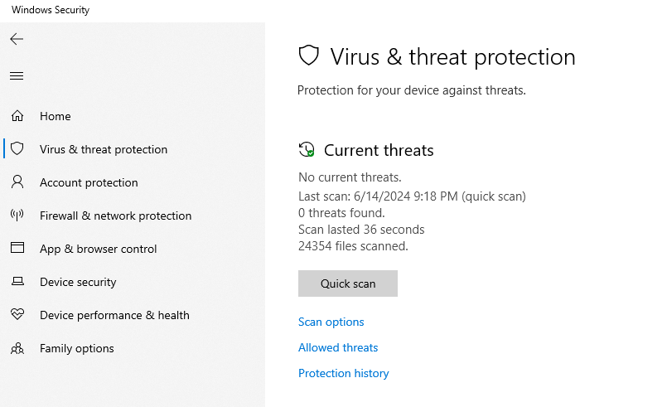Open Family options page

(77, 348)
